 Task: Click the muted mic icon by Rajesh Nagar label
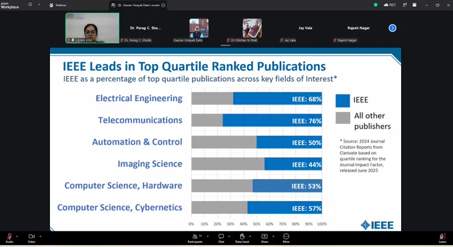click(335, 40)
